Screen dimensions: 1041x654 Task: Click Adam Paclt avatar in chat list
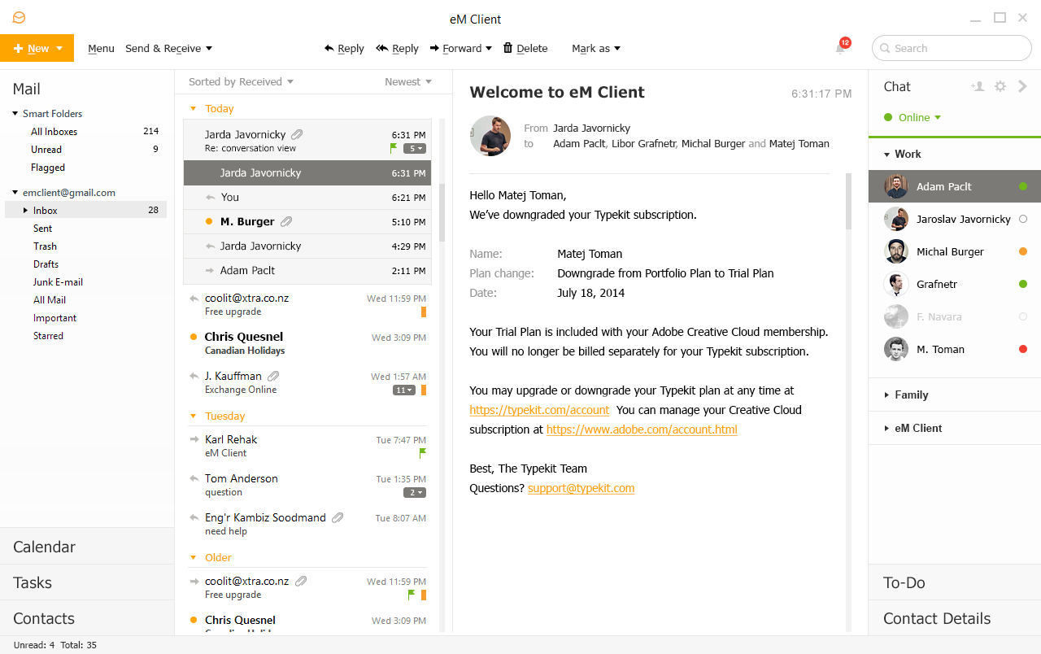pos(896,186)
